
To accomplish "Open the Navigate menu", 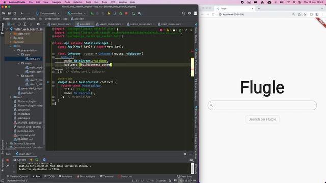I will 57,2.
